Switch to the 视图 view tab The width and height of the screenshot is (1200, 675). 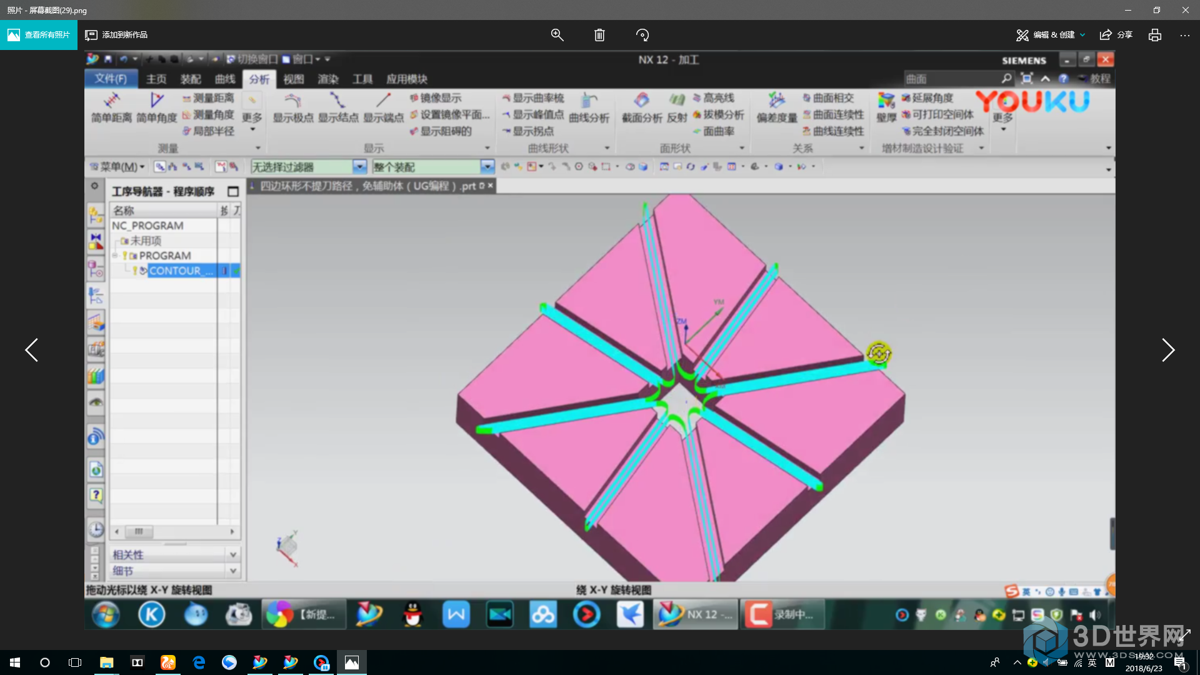293,79
